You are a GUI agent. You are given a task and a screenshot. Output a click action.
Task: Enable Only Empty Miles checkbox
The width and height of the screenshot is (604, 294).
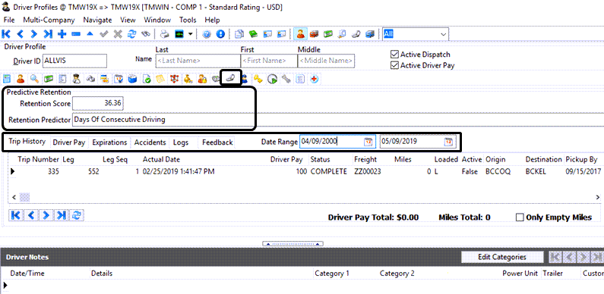coord(520,217)
